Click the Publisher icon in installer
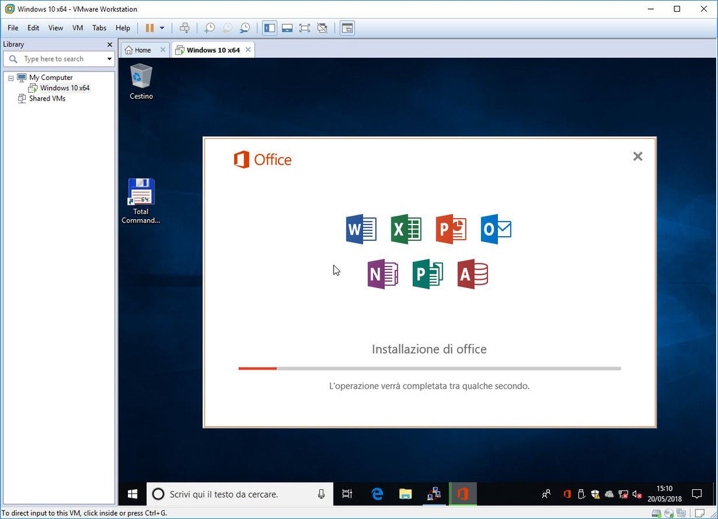This screenshot has width=718, height=519. (428, 274)
